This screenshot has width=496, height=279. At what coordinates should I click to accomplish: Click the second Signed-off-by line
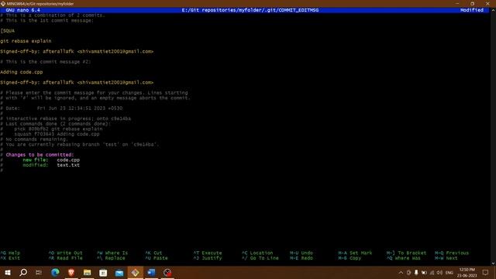coord(77,82)
